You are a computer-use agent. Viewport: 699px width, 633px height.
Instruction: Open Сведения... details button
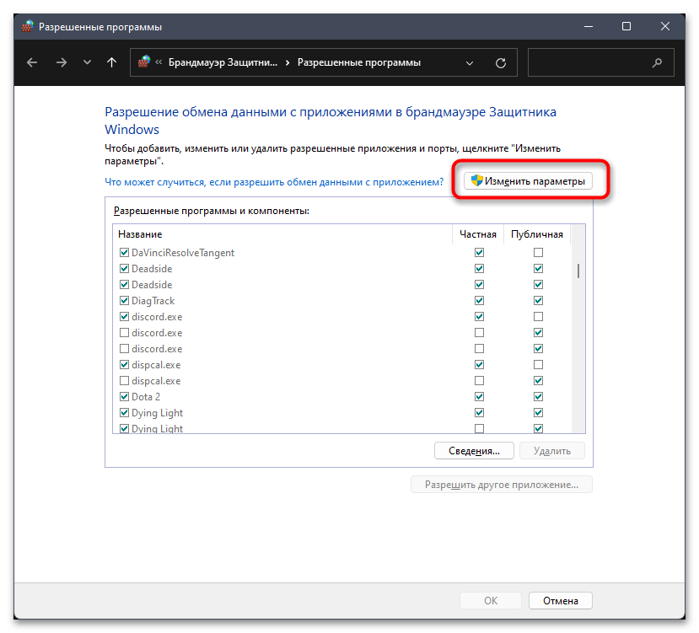tap(474, 451)
